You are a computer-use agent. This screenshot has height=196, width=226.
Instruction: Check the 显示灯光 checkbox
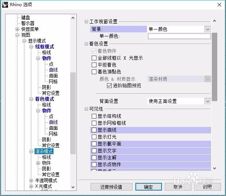pyautogui.click(x=94, y=137)
